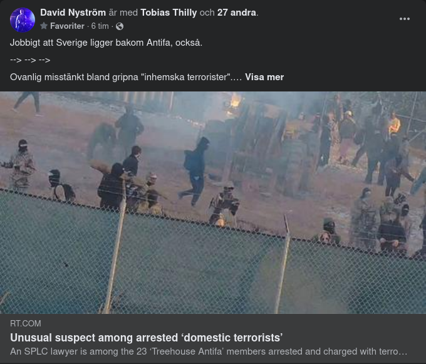Open the 'Unusual suspect among arrested' headline
This screenshot has height=364, width=426.
(147, 338)
